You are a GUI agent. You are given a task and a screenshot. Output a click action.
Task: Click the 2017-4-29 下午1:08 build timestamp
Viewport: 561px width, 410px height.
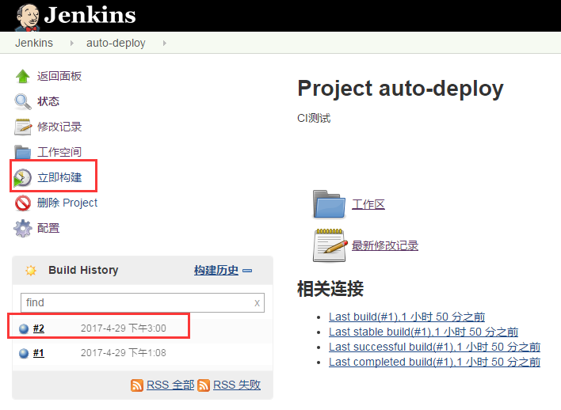pos(124,353)
